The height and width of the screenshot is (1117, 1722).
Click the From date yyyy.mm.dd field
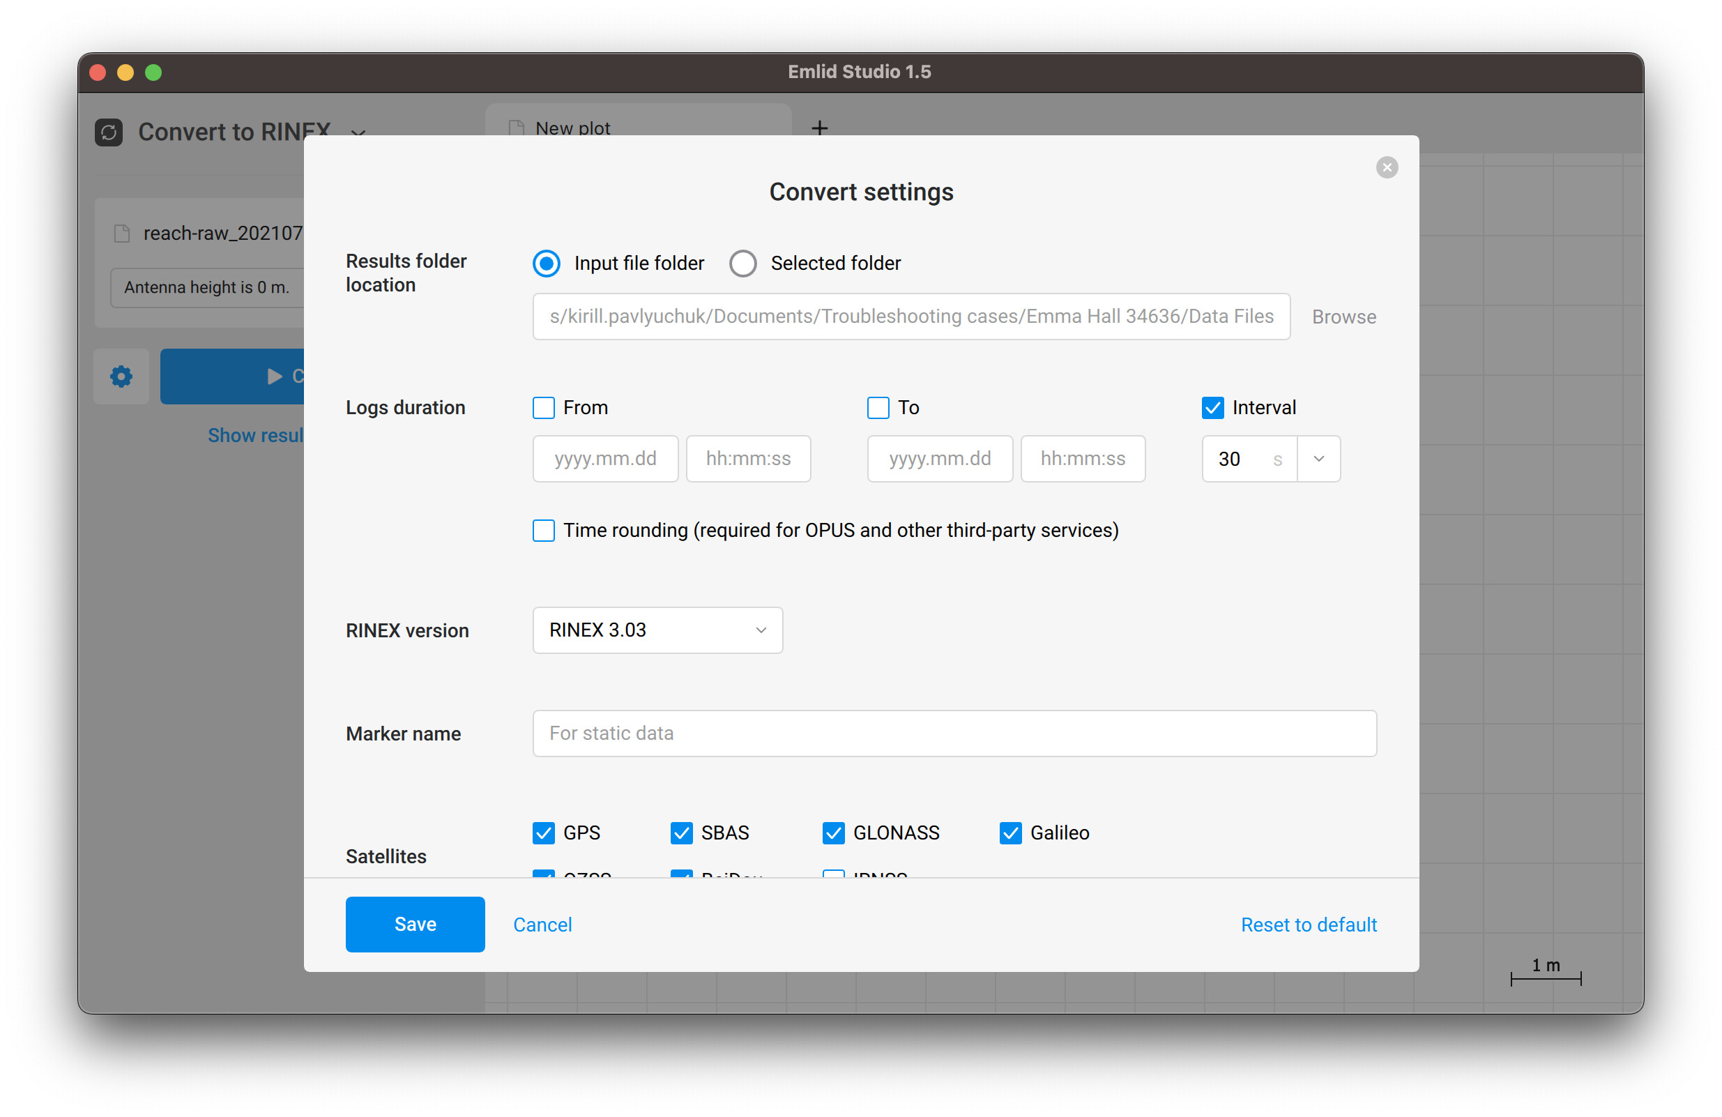(605, 459)
